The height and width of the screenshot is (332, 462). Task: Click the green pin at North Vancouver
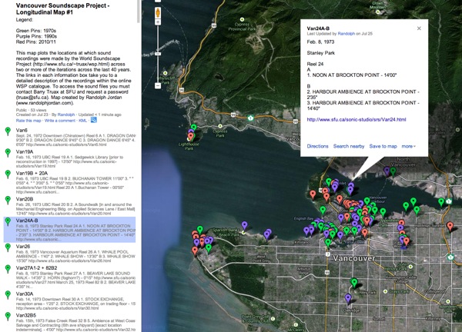(393, 171)
